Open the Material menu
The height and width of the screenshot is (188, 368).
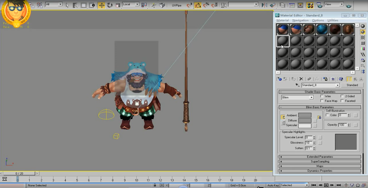[283, 20]
